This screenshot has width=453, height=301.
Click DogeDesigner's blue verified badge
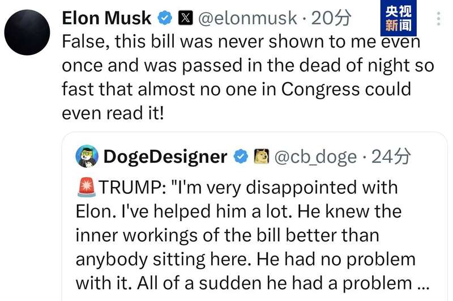point(241,156)
